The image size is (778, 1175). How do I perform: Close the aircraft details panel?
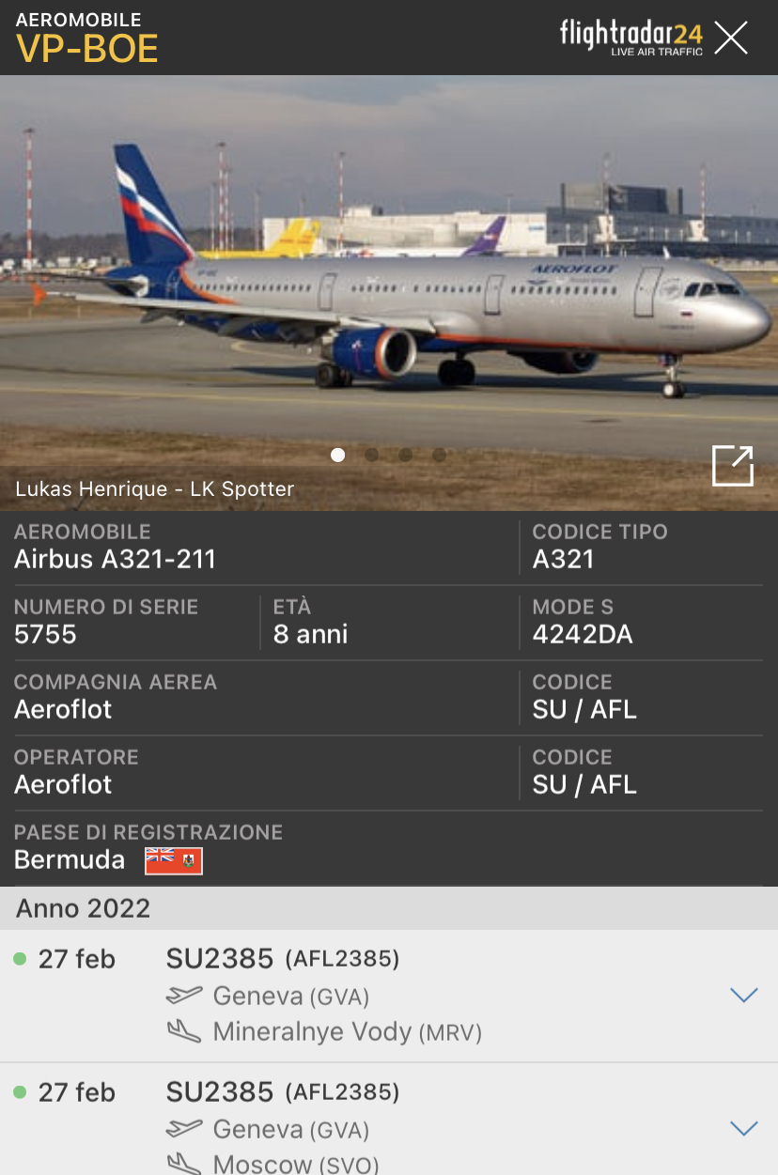731,38
